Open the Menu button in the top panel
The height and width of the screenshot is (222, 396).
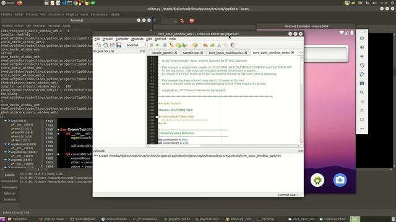(8, 2)
